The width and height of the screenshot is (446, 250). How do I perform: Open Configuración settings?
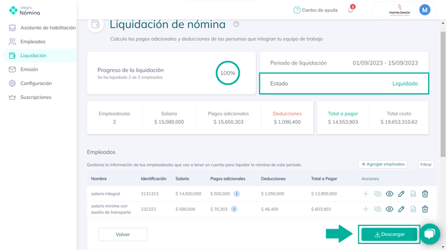(x=36, y=83)
